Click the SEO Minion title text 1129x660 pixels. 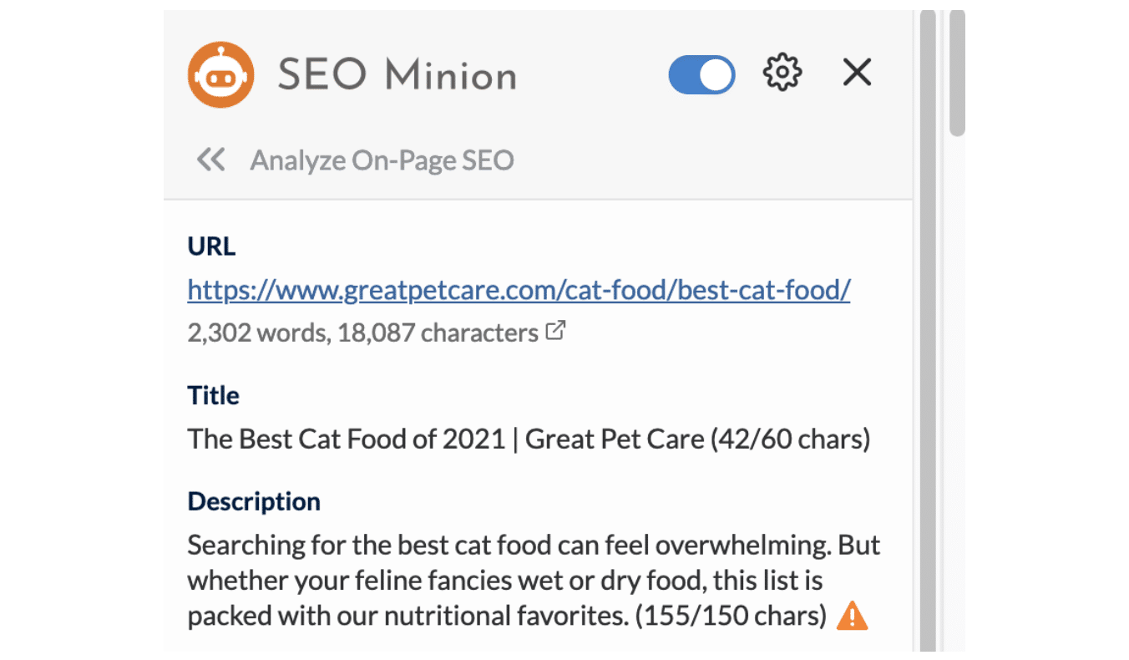click(397, 75)
